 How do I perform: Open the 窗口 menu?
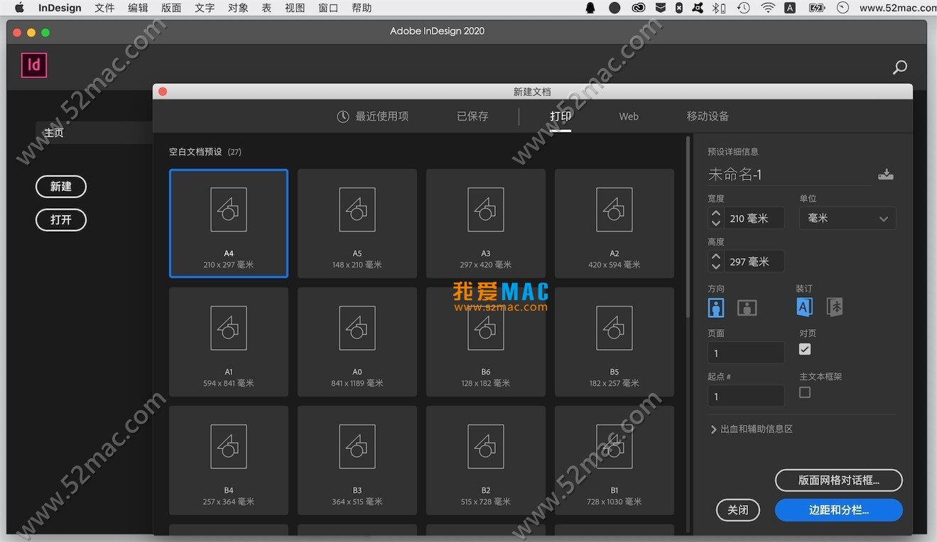(x=328, y=8)
